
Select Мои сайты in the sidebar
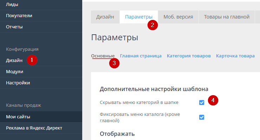[18, 117]
